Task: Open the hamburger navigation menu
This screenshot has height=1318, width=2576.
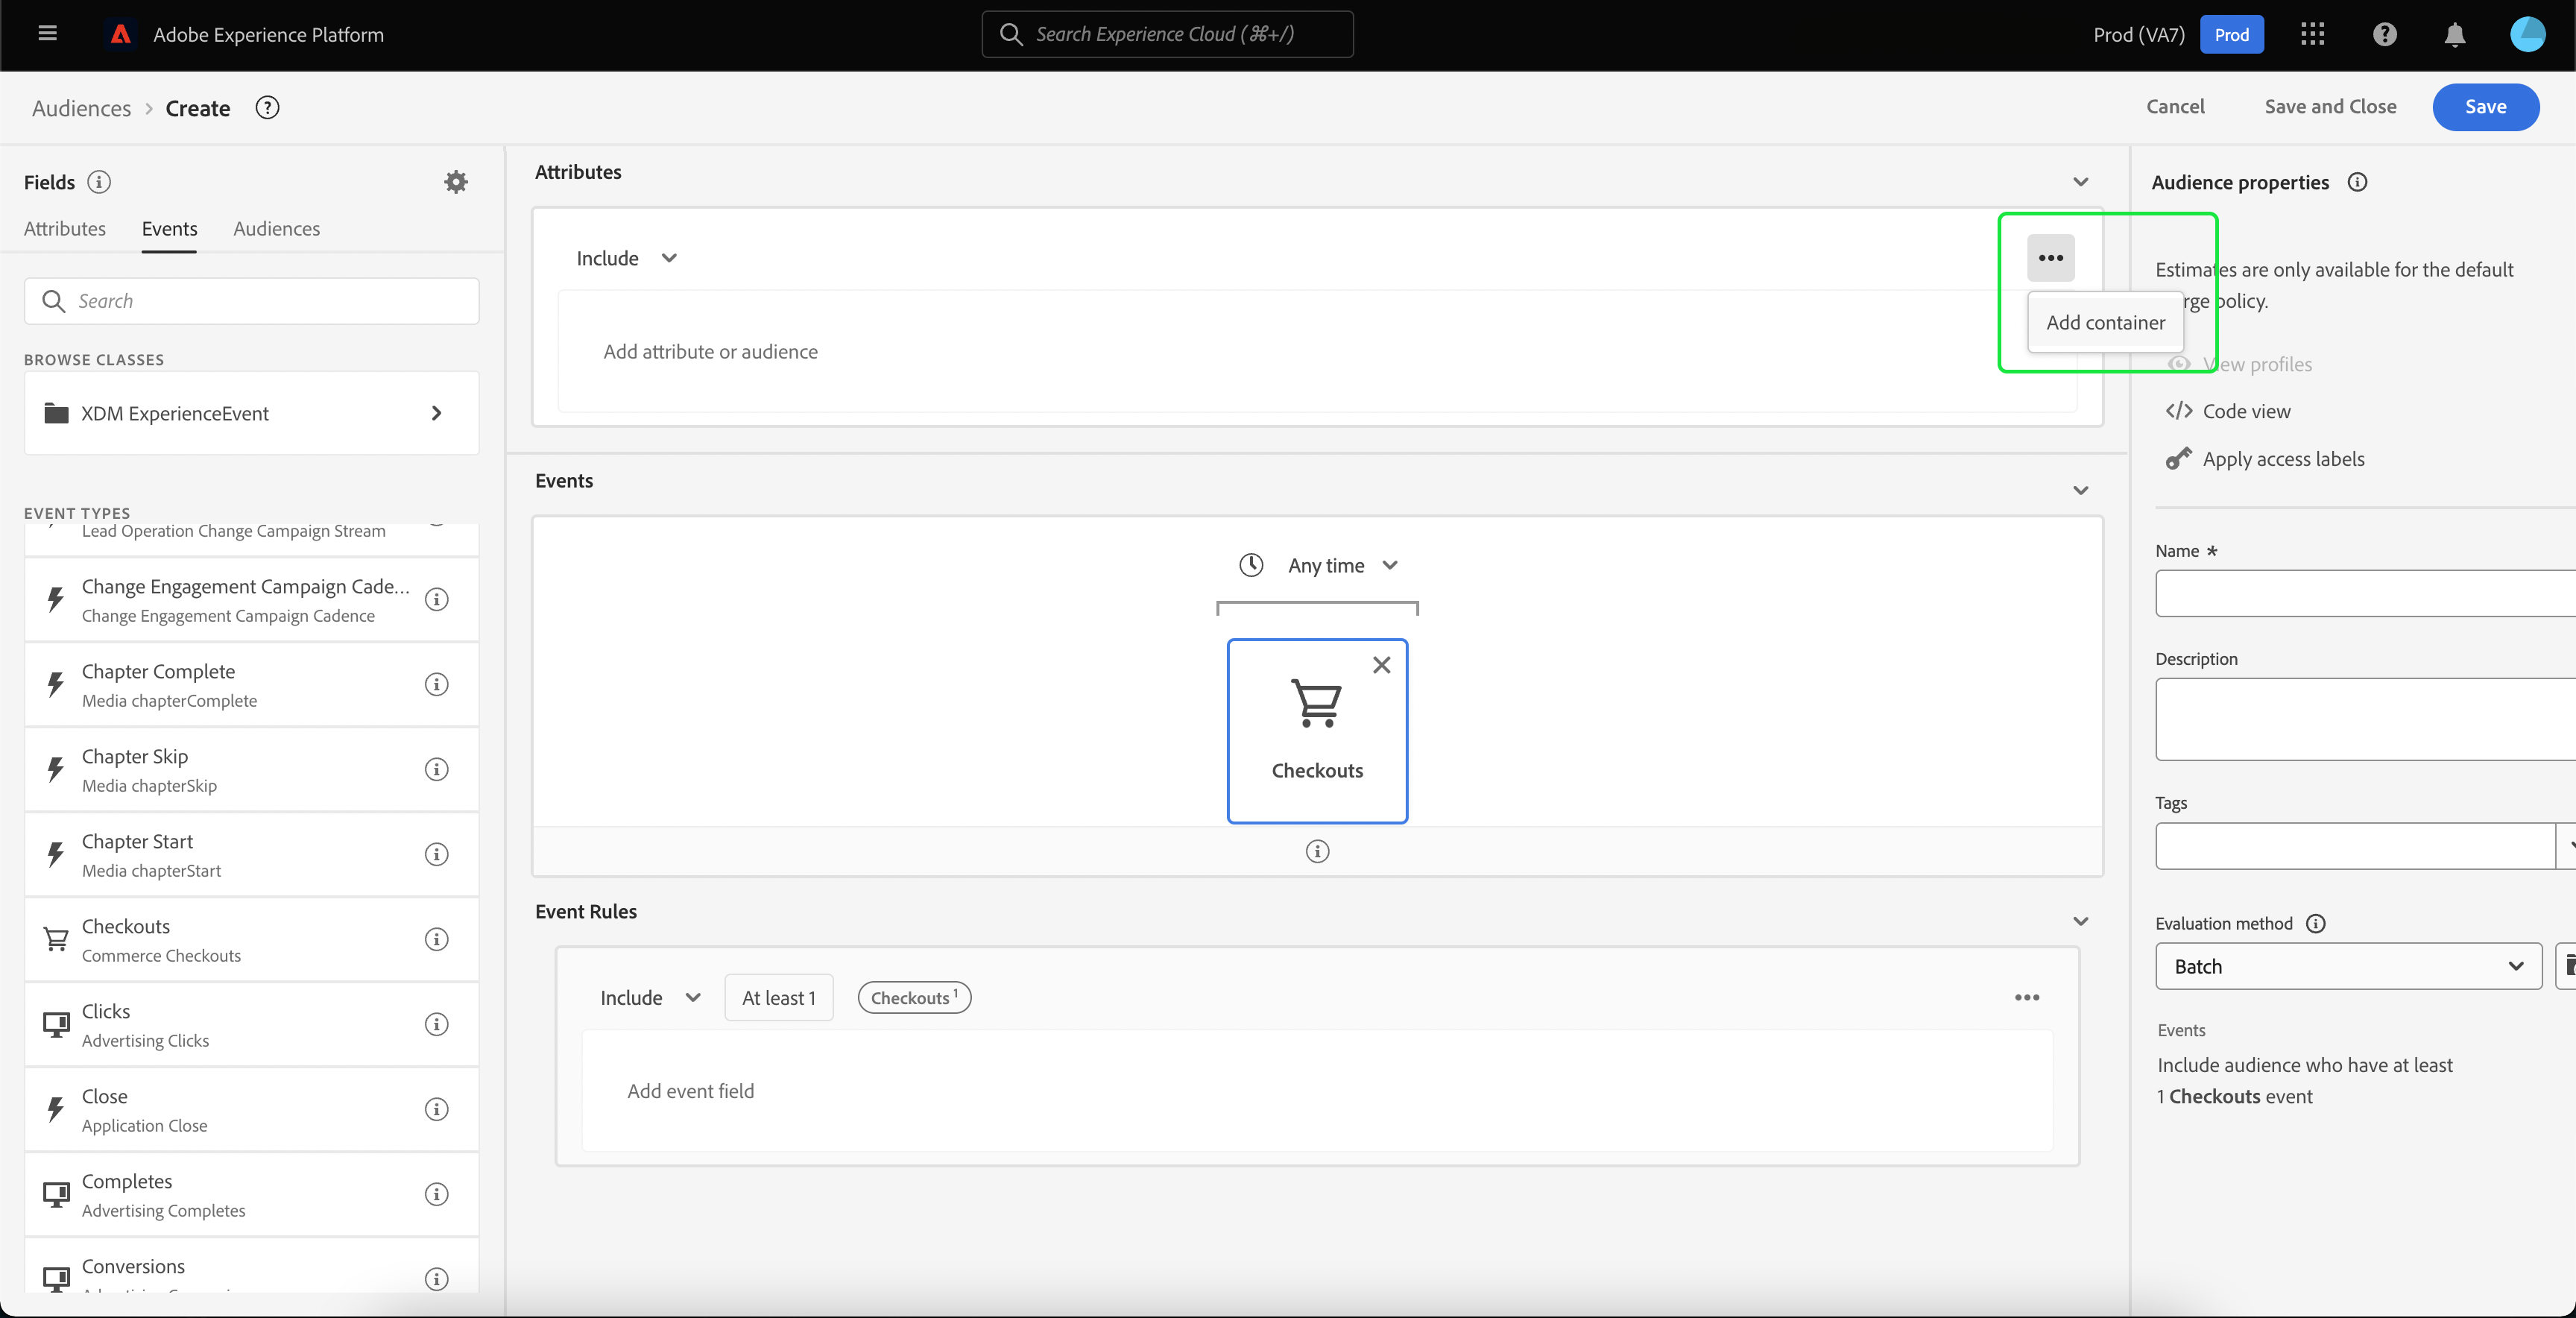Action: [x=47, y=34]
